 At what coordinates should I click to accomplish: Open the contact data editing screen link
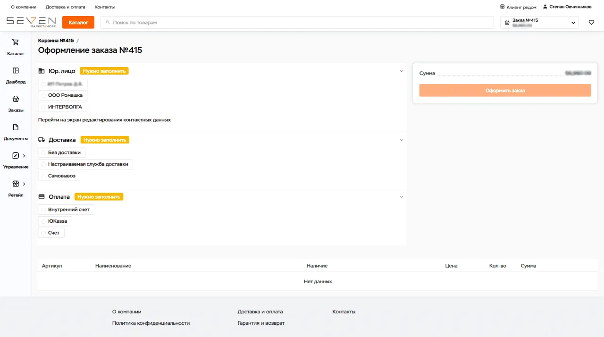(x=104, y=119)
